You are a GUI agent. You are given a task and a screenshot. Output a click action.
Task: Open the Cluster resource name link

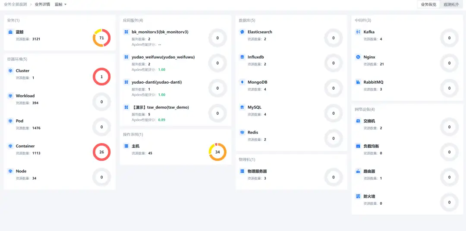pos(22,71)
